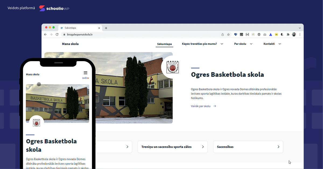Click the yellow Aa font extension icon
323x169 pixels.
coord(276,34)
